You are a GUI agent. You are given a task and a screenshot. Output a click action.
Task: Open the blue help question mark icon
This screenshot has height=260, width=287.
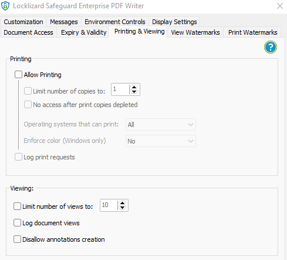[271, 47]
